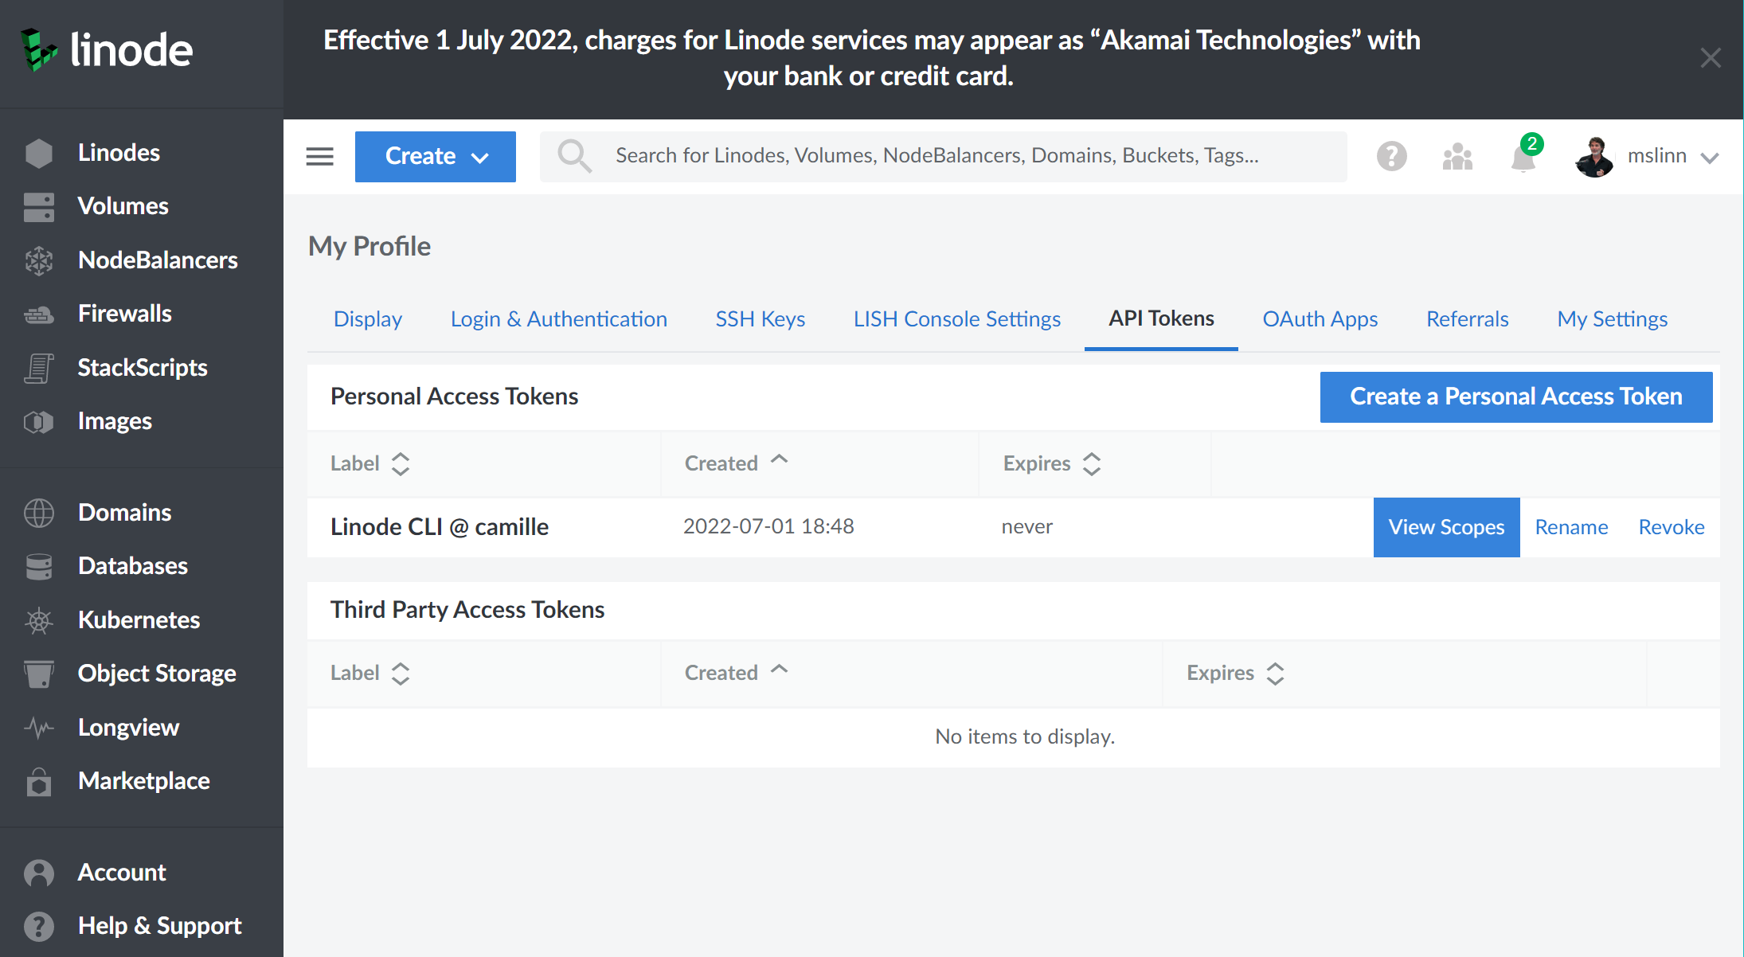Open NodeBalancers from sidebar icon
This screenshot has height=957, width=1744.
coord(38,260)
